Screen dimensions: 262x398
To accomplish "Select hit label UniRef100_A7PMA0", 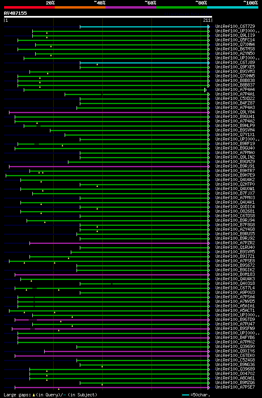I will coord(235,152).
